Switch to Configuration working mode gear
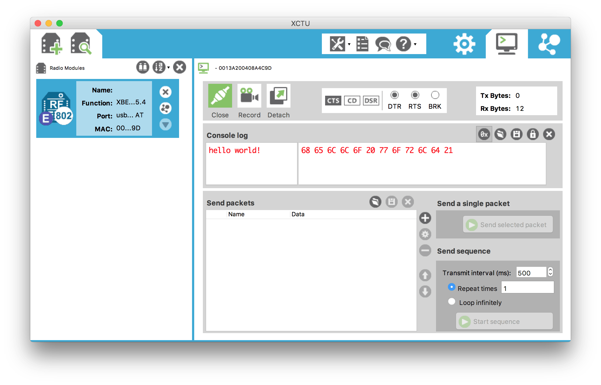 pos(464,44)
